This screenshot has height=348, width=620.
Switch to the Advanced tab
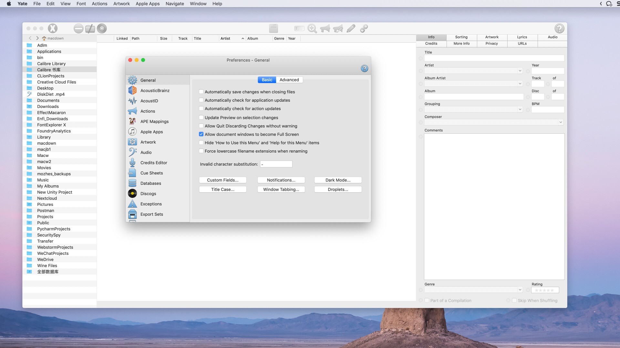(x=289, y=80)
